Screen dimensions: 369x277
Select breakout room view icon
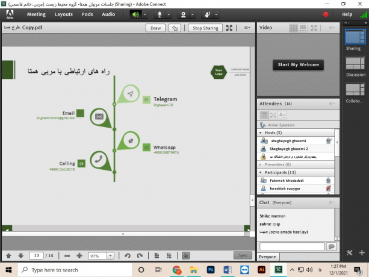273,115
